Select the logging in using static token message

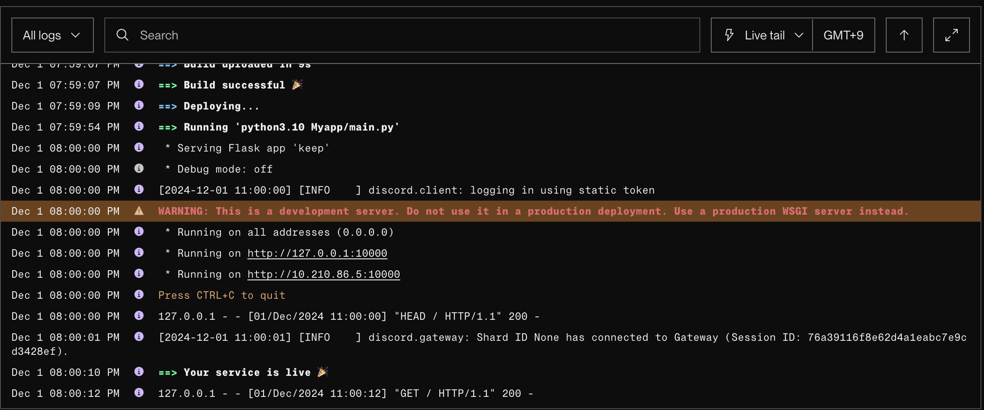click(x=406, y=190)
